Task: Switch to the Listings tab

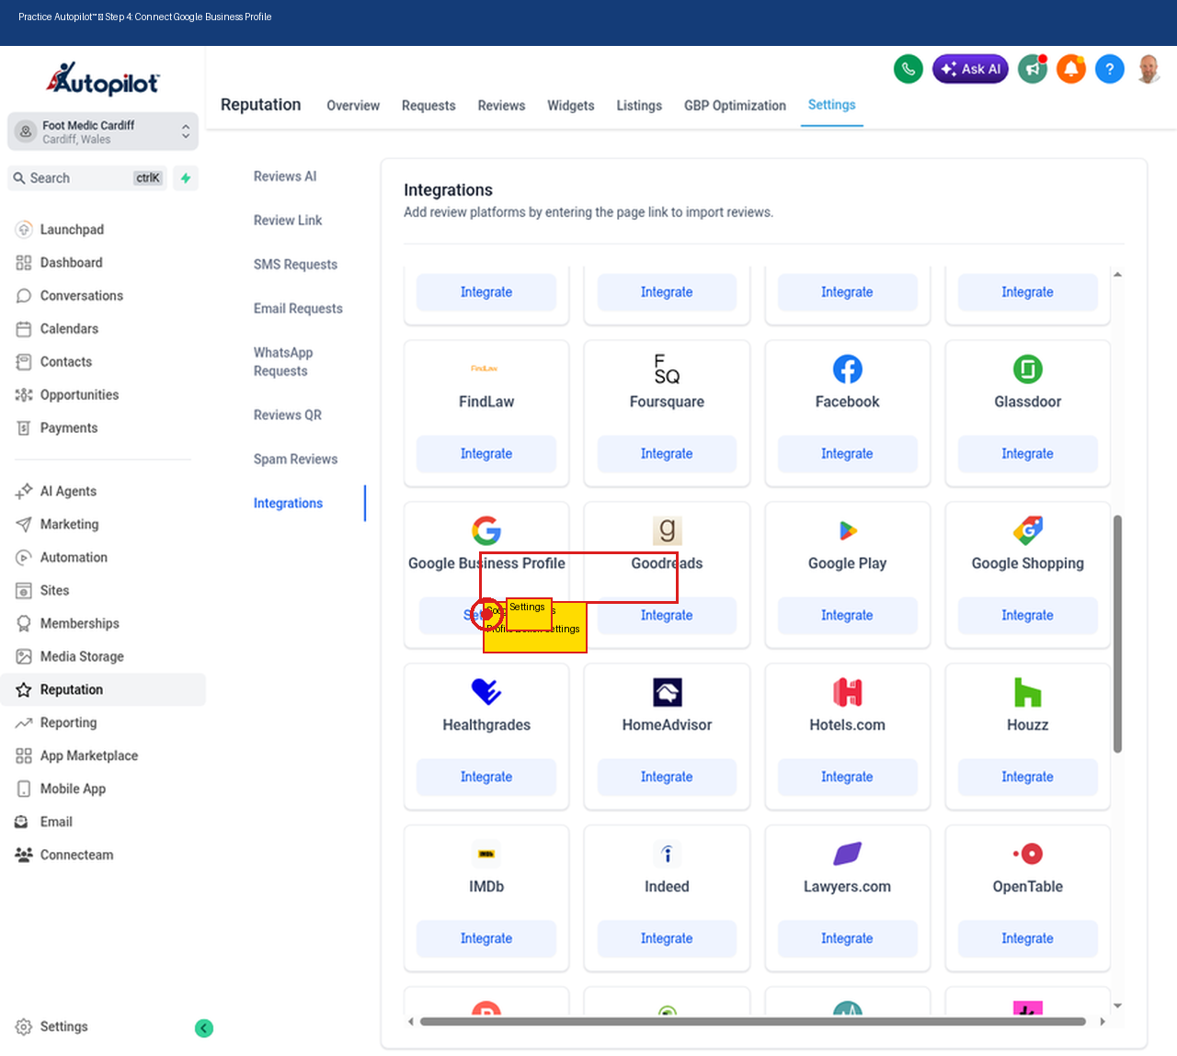Action: point(639,106)
